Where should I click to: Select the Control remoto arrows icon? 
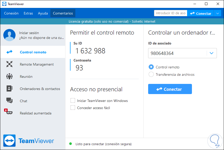9,52
